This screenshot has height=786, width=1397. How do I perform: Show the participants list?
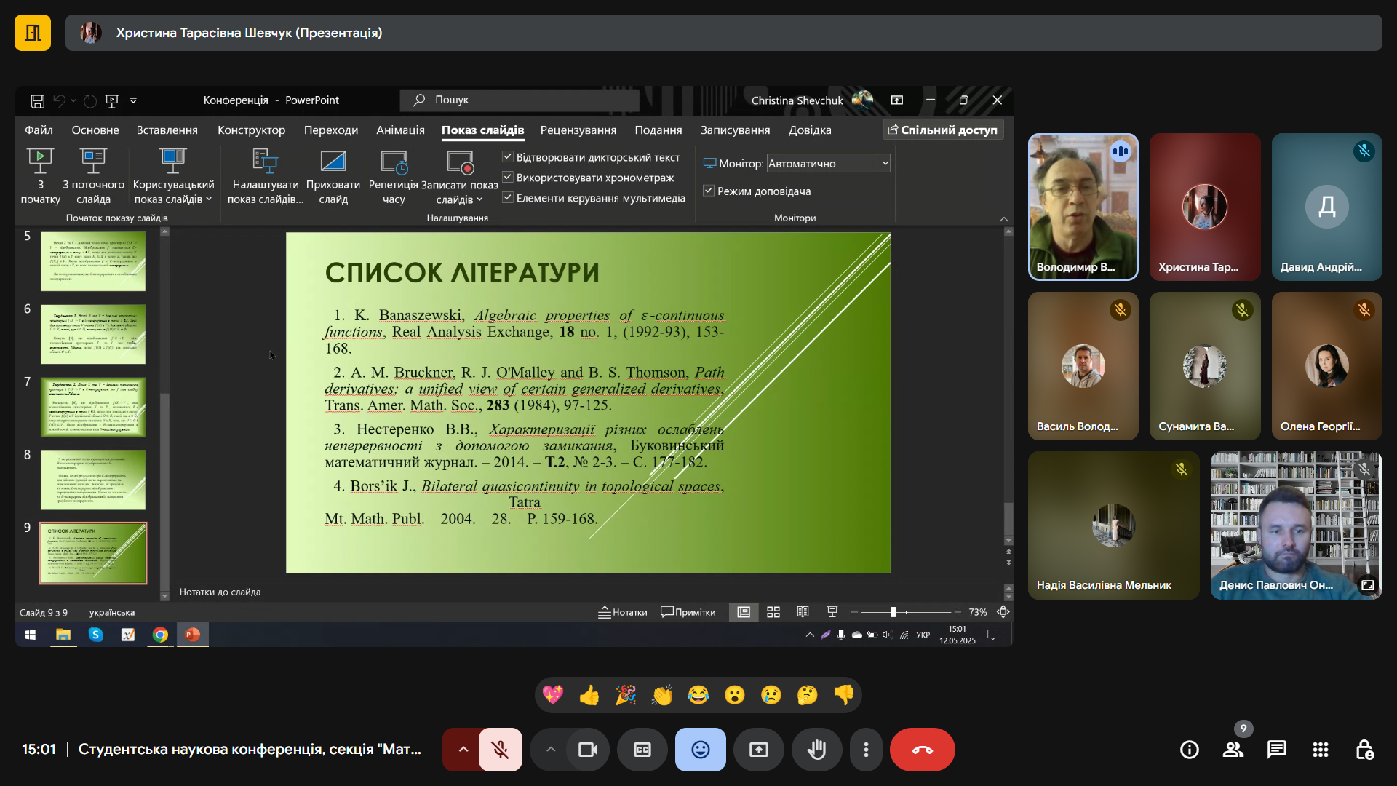[1233, 750]
